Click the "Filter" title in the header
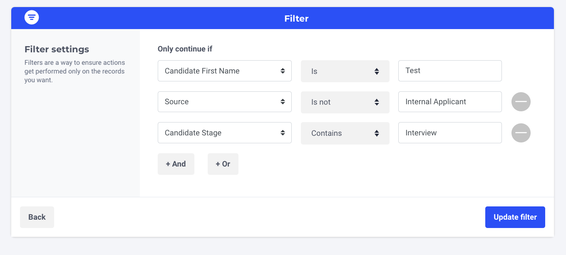The image size is (566, 255). point(296,19)
